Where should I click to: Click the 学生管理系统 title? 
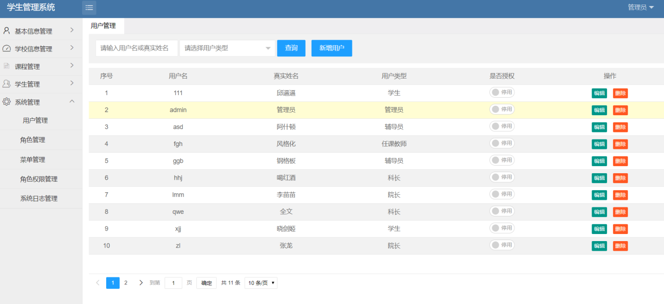coord(31,8)
